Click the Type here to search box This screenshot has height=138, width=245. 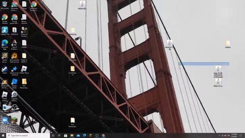pos(28,135)
